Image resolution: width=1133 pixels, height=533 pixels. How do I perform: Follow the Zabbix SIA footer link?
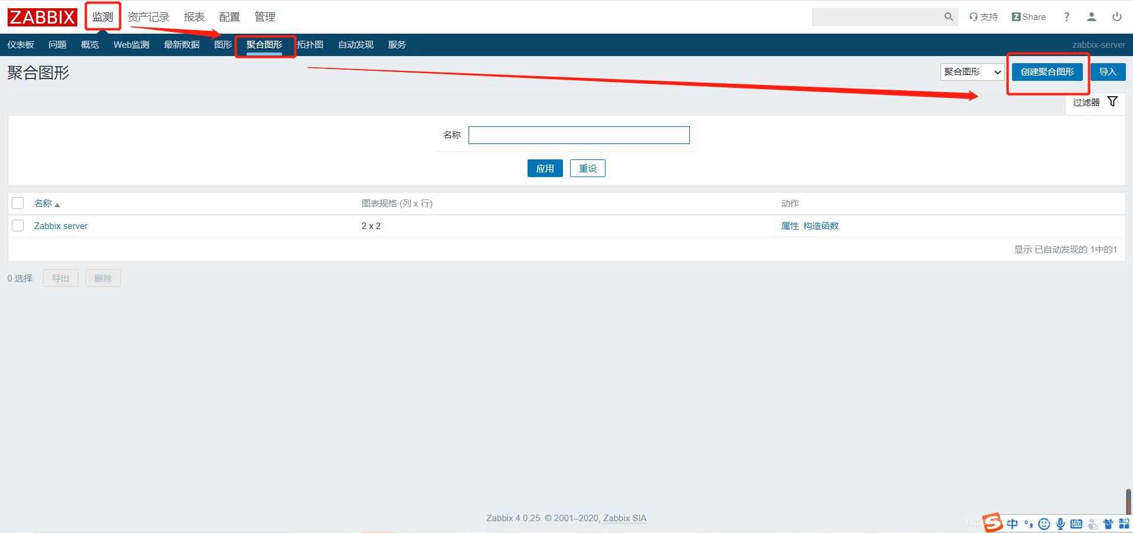(x=625, y=518)
